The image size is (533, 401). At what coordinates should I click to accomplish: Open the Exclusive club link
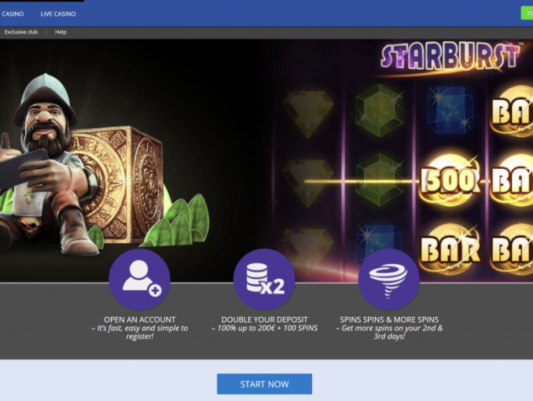21,32
